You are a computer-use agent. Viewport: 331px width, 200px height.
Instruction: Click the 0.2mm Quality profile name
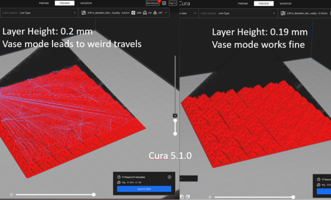click(x=109, y=13)
